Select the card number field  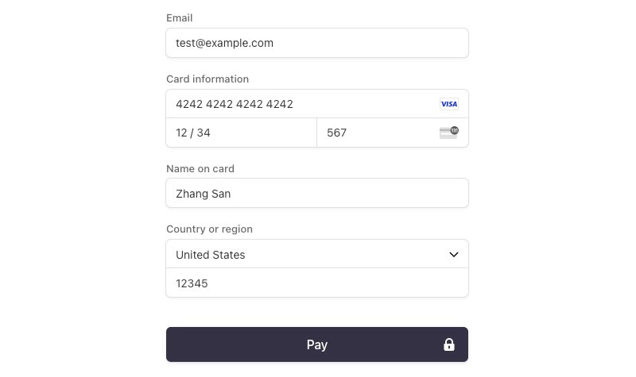click(317, 104)
